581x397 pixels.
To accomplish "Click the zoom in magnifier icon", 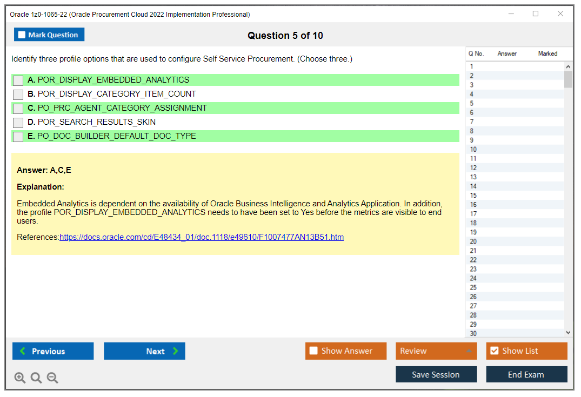I will (x=20, y=378).
